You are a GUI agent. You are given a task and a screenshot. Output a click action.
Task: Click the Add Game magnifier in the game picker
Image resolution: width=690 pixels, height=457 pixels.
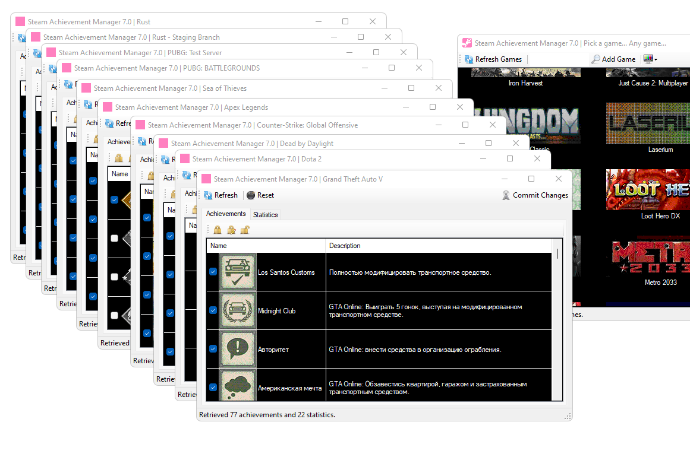[x=596, y=59]
